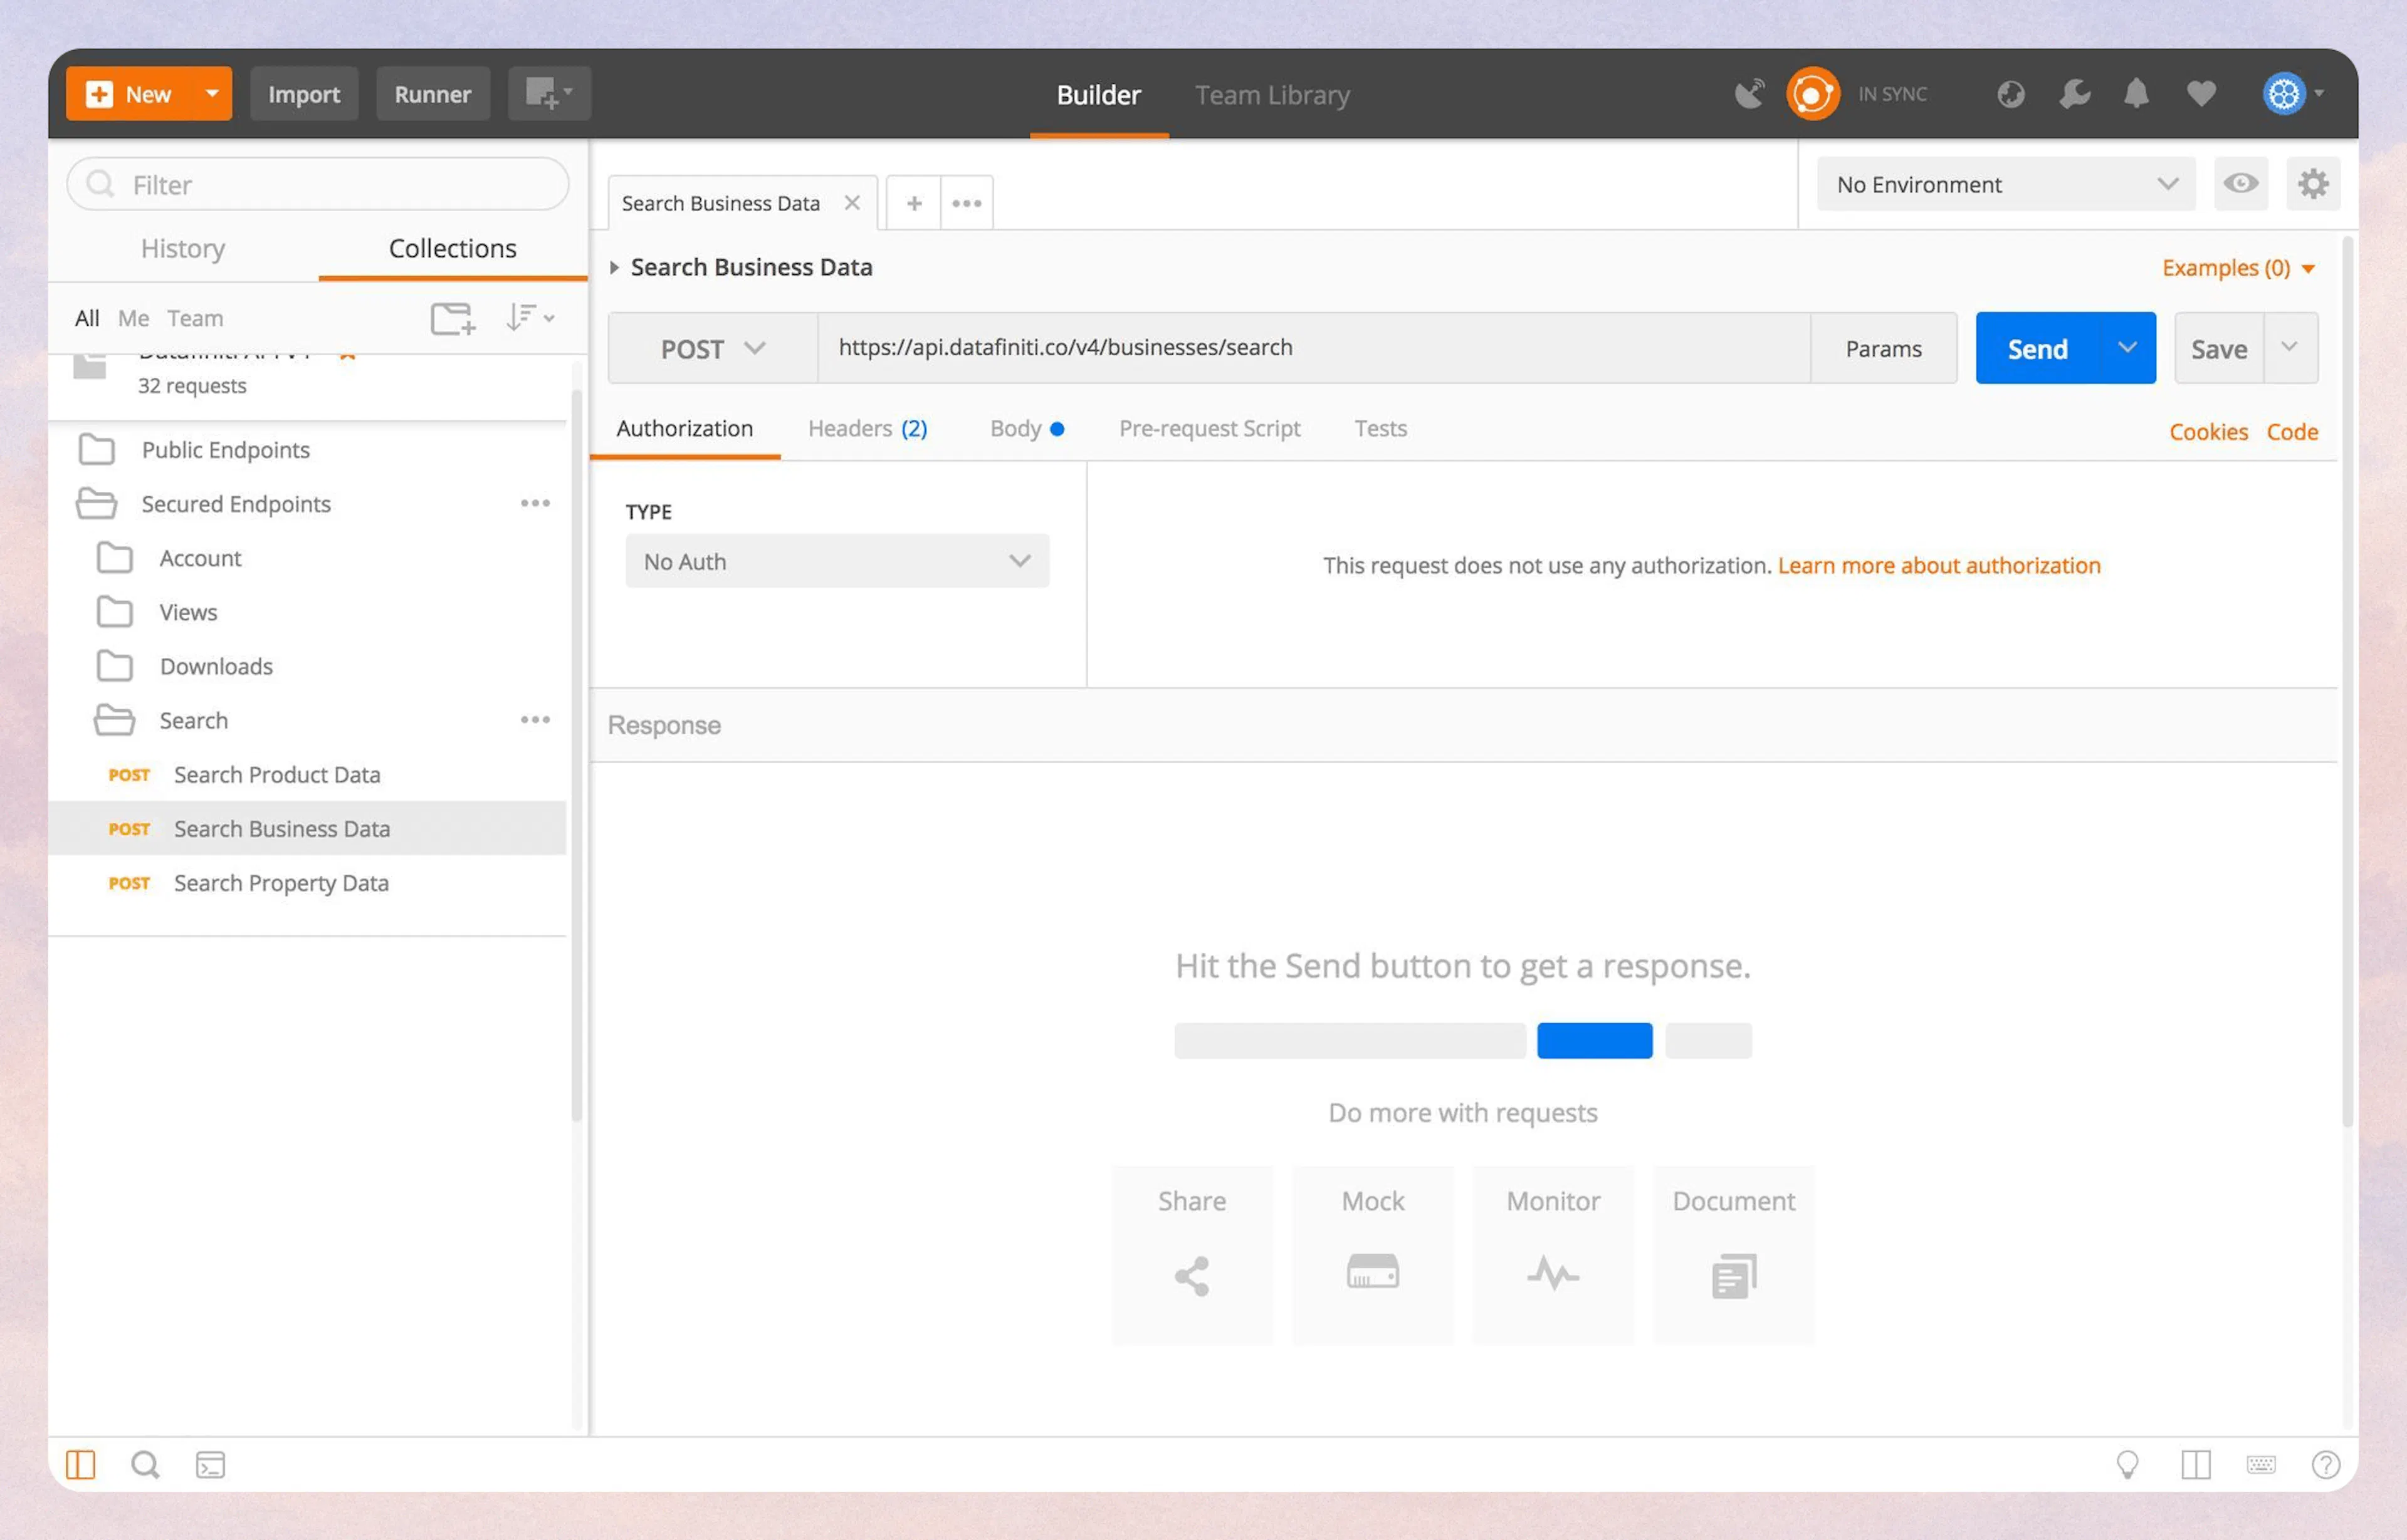Open the POST method dropdown
The width and height of the screenshot is (2407, 1540).
pyautogui.click(x=711, y=348)
